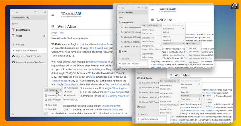The width and height of the screenshot is (241, 126).
Task: Reload the page in the left window
Action: click(x=45, y=12)
